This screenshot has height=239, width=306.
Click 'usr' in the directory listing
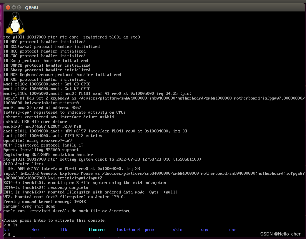coord(233,230)
